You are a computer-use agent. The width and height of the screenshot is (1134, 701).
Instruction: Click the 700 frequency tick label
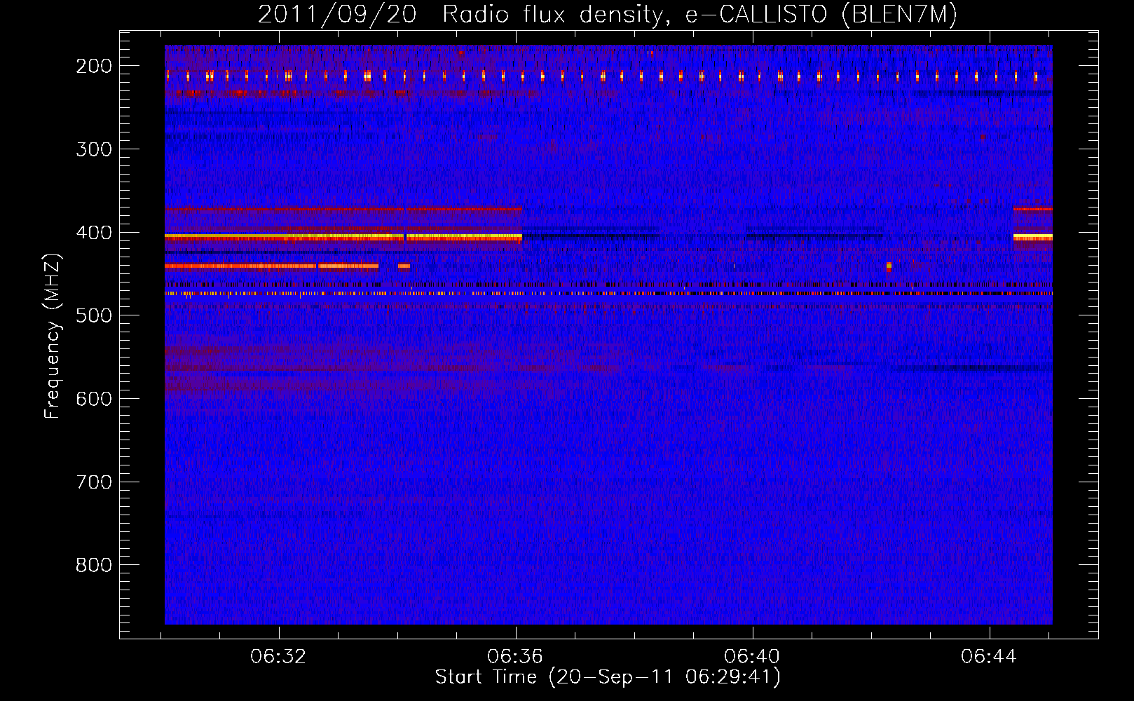coord(94,482)
